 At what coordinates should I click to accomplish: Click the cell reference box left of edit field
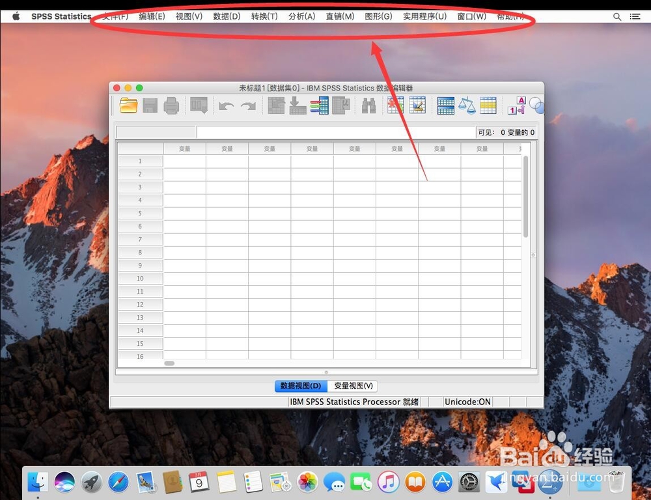(x=156, y=132)
